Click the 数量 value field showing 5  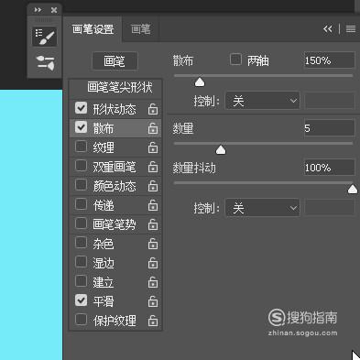[x=329, y=128]
